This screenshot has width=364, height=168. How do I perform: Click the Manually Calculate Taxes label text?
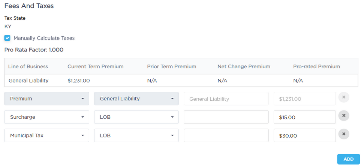(44, 38)
